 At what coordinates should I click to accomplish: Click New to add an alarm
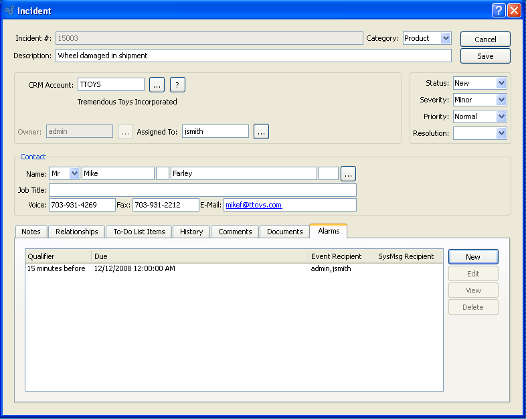point(473,257)
